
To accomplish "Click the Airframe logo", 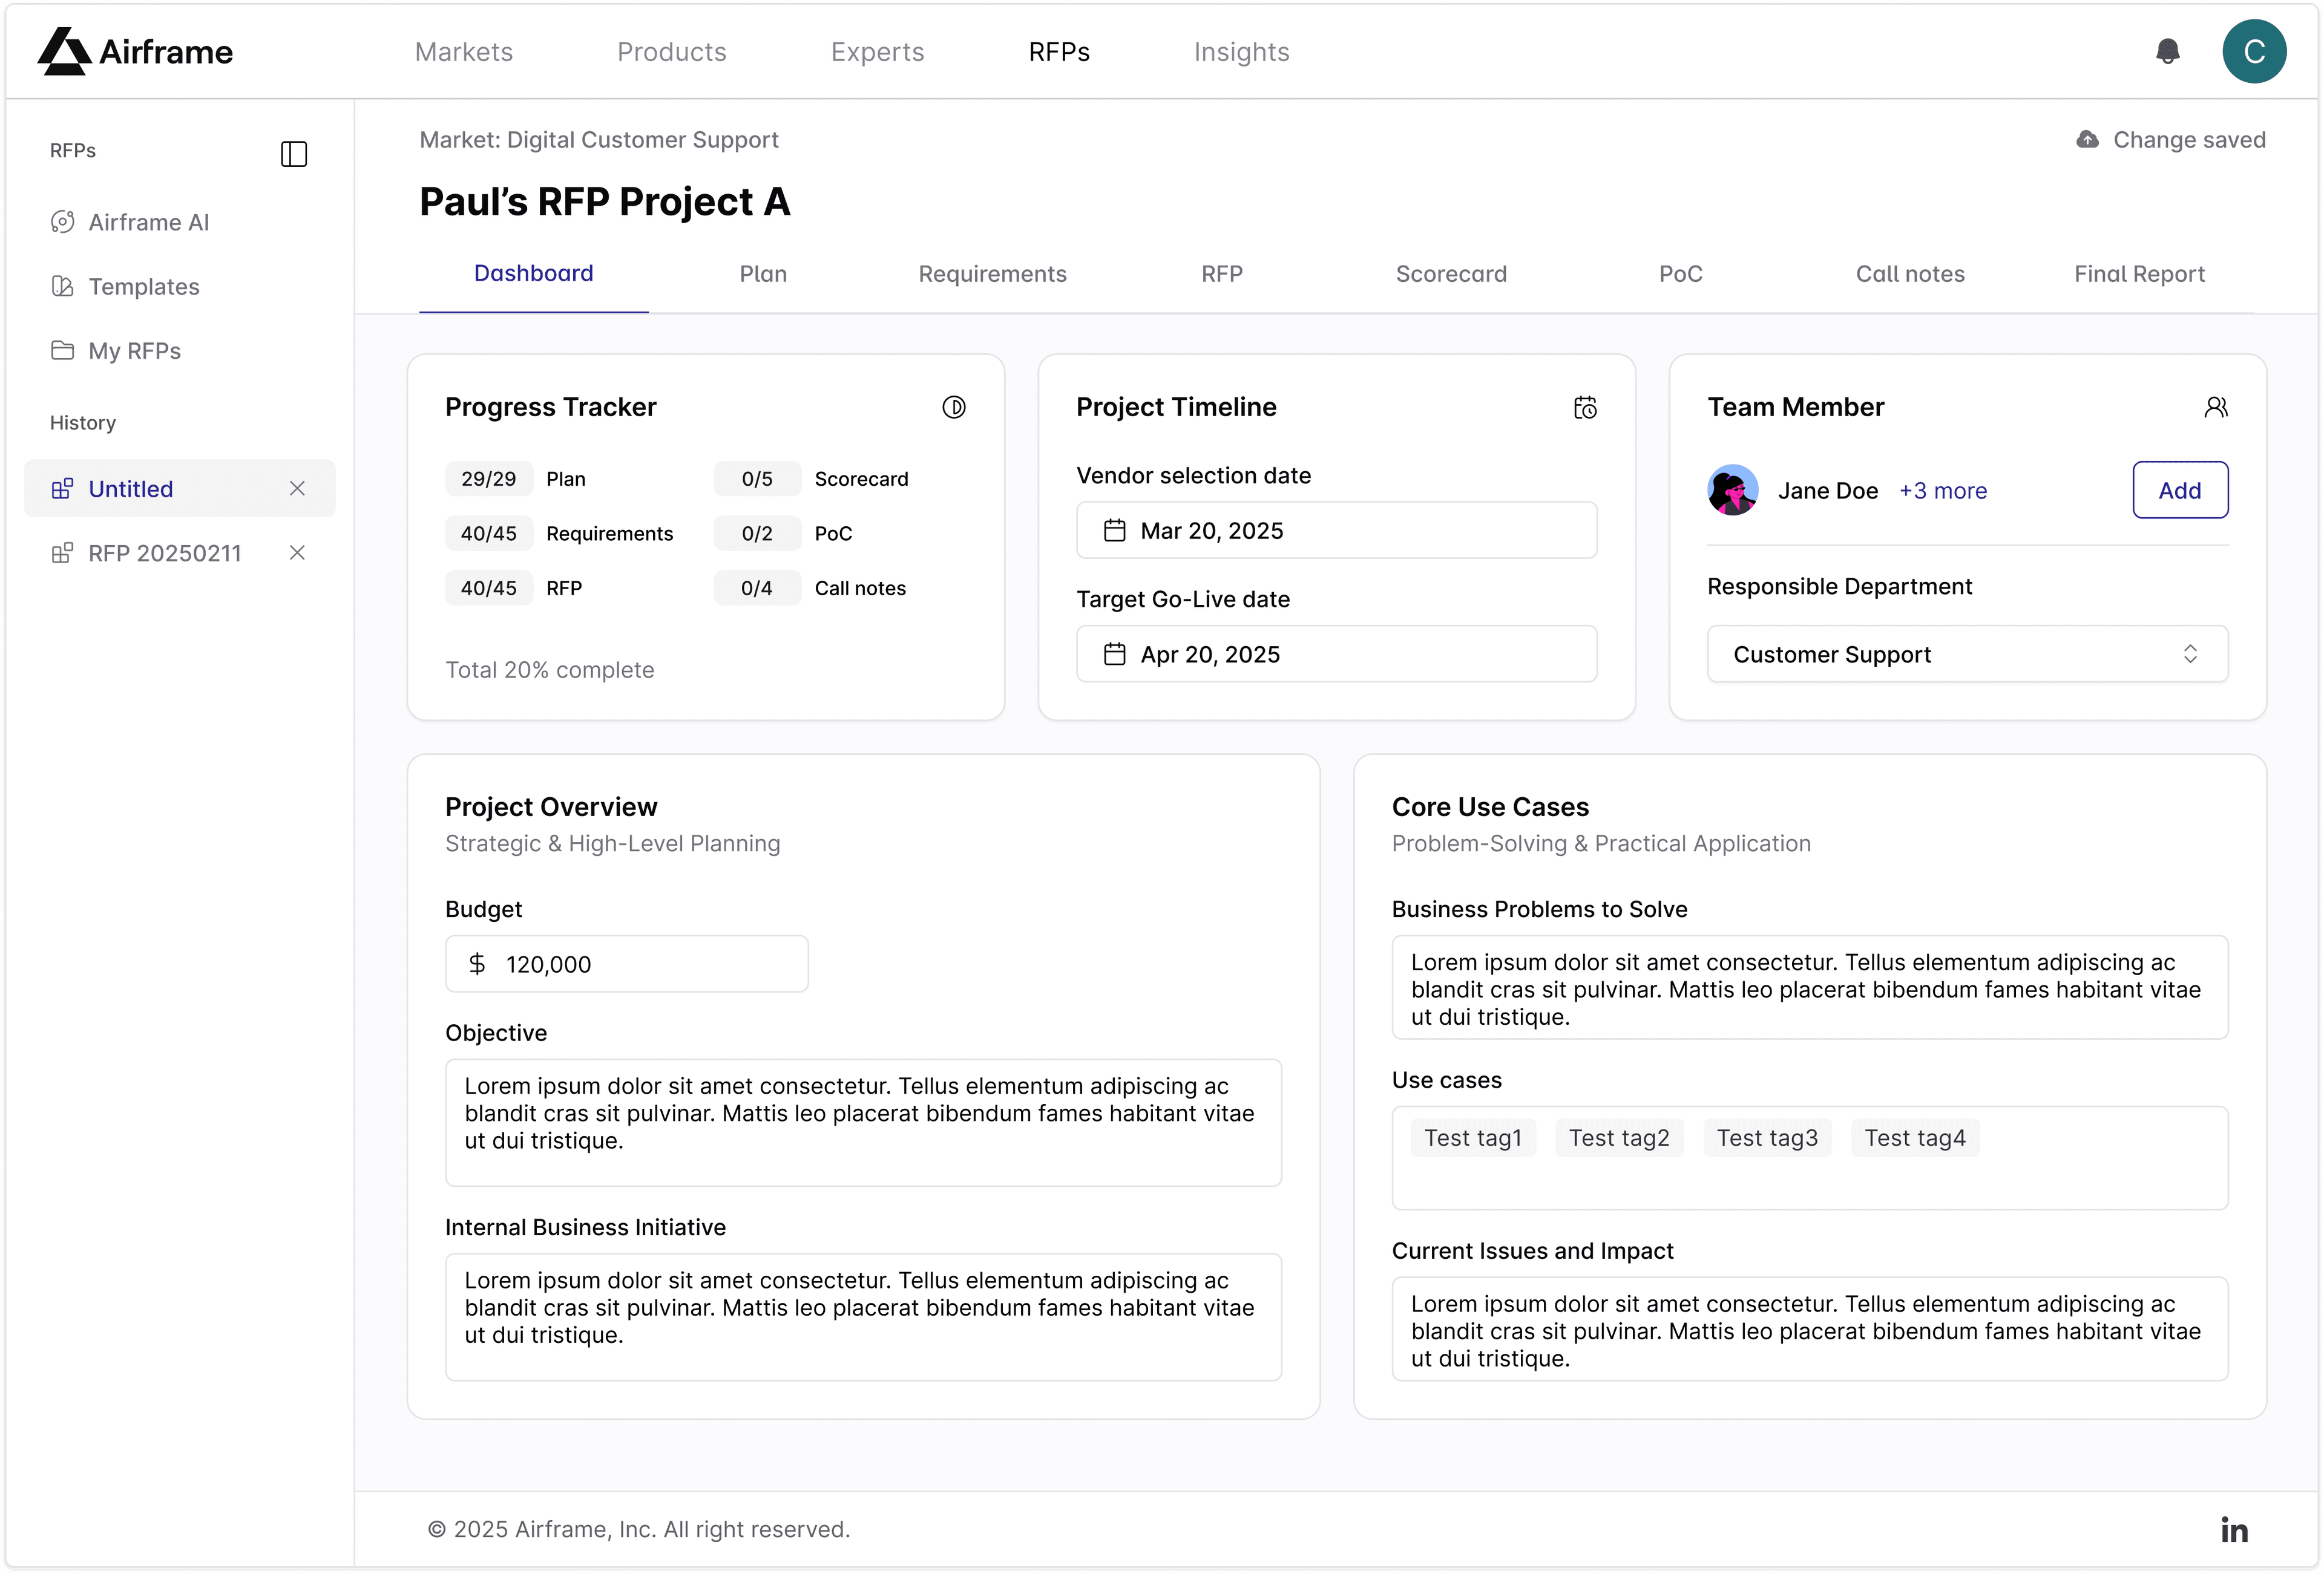I will click(x=135, y=51).
